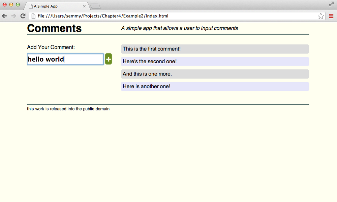The height and width of the screenshot is (202, 337).
Task: Click the green plus button to add comment
Action: click(x=108, y=59)
